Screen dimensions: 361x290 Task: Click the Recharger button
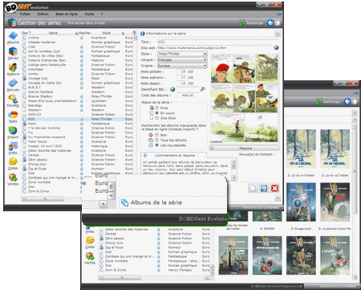click(251, 23)
